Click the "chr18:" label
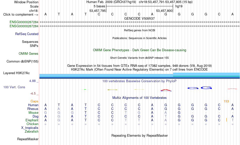This screenshot has height=145, width=240. coord(34,11)
